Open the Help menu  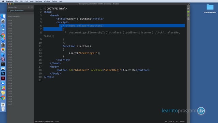point(61,1)
